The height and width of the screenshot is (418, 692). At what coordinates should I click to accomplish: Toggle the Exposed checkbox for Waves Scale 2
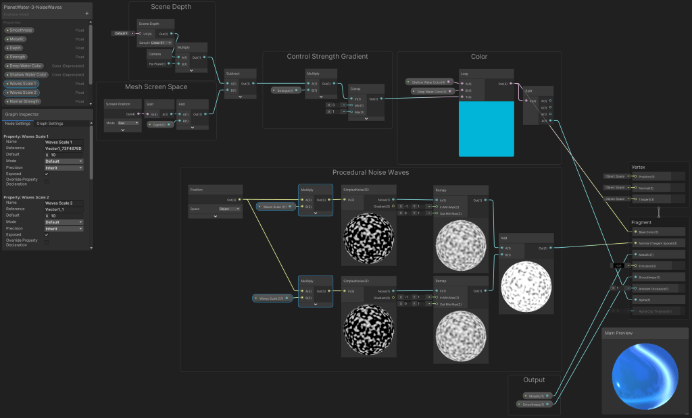click(x=47, y=235)
